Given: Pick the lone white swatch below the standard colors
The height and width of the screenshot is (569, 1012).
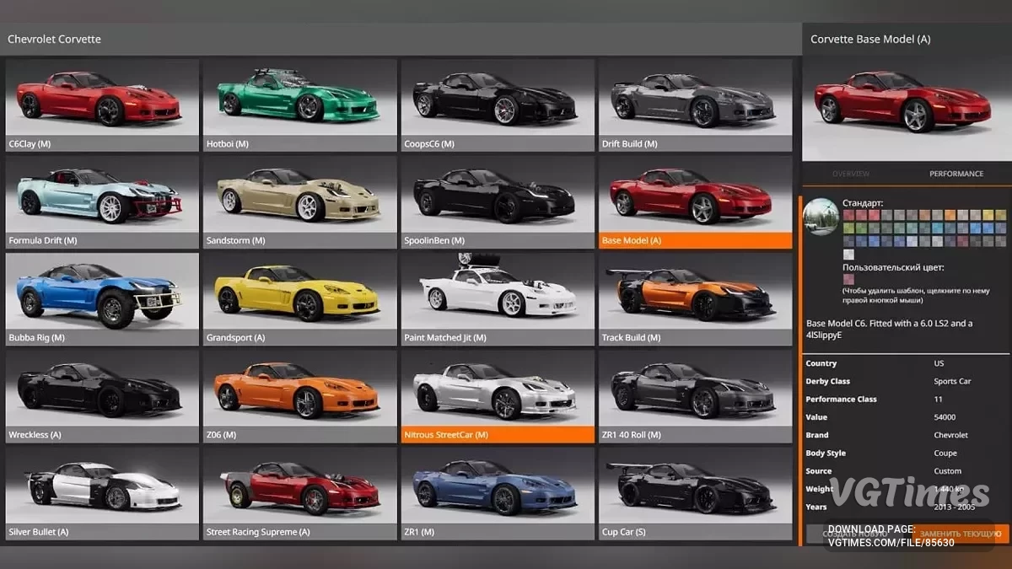Looking at the screenshot, I should coord(848,255).
